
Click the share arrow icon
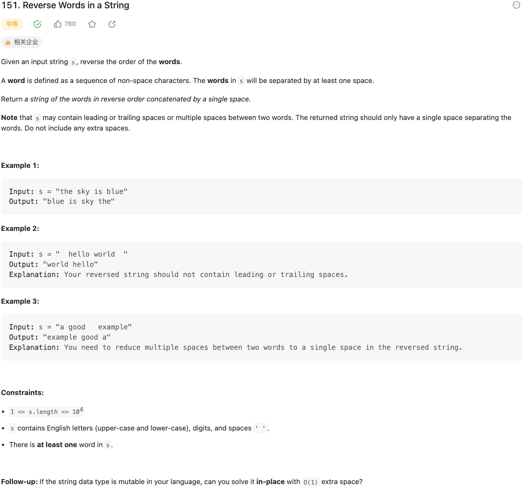coord(112,24)
